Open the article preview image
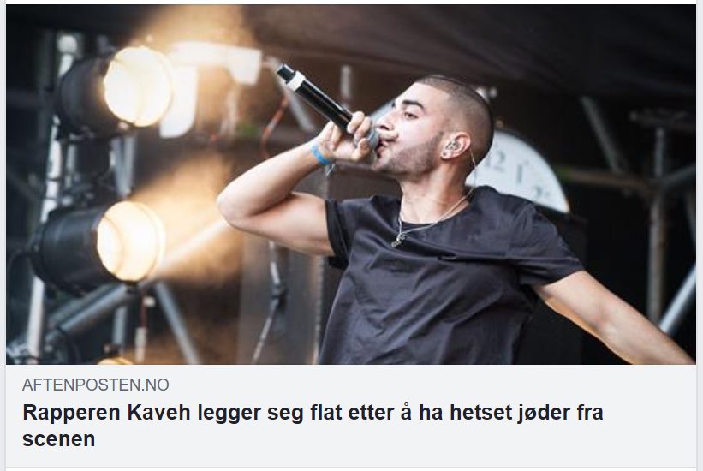Viewport: 703px width, 471px height. pyautogui.click(x=351, y=184)
